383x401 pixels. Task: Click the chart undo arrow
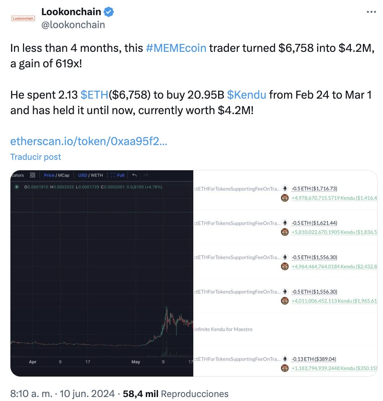[134, 175]
